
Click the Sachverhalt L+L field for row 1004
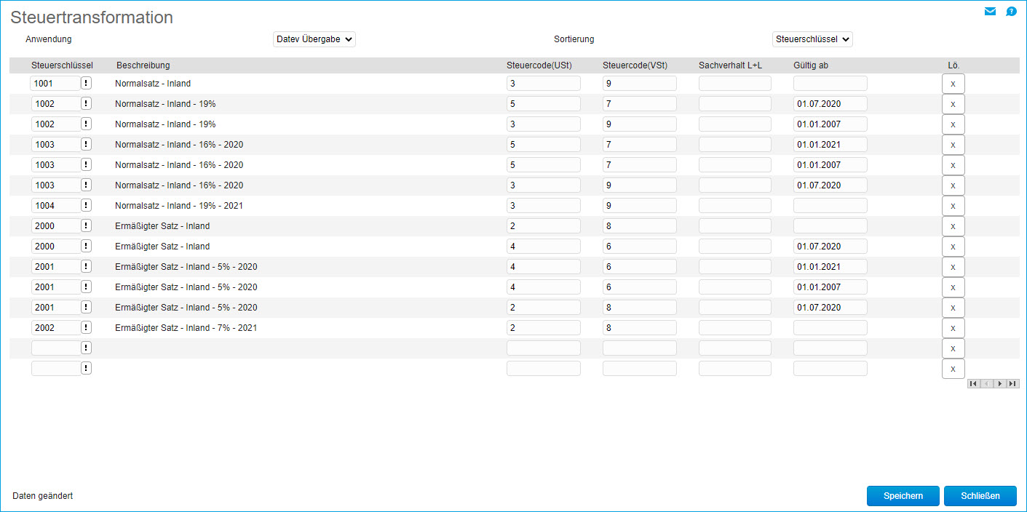point(734,206)
